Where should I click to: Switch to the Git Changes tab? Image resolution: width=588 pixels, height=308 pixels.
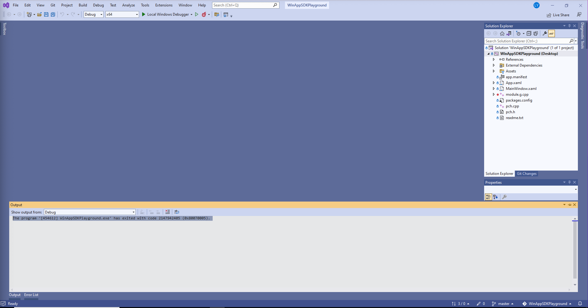click(x=527, y=174)
